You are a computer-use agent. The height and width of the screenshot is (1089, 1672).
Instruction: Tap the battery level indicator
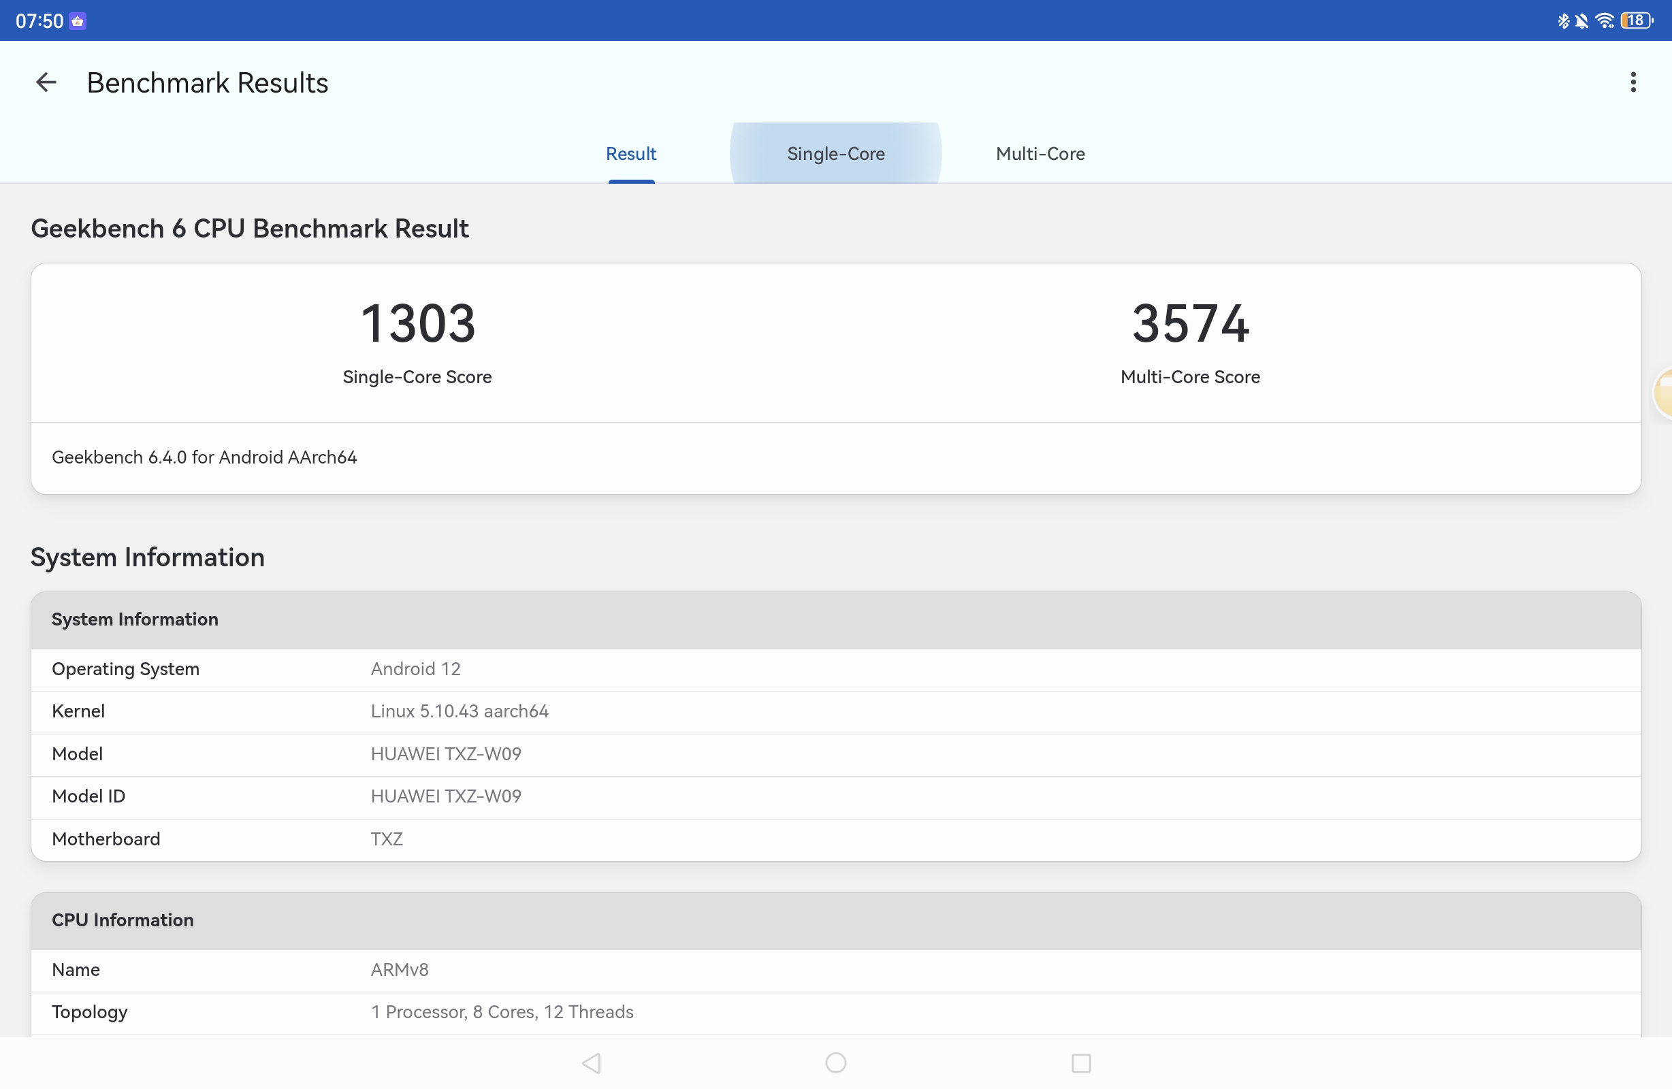1637,21
